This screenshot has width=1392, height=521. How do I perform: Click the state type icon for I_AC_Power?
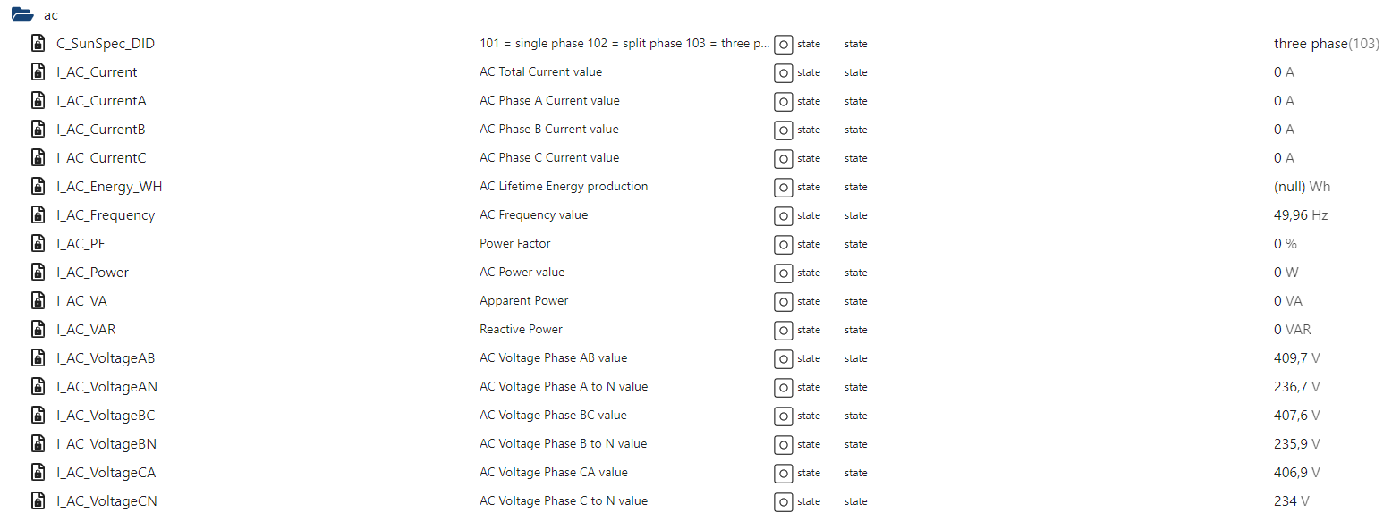(783, 273)
